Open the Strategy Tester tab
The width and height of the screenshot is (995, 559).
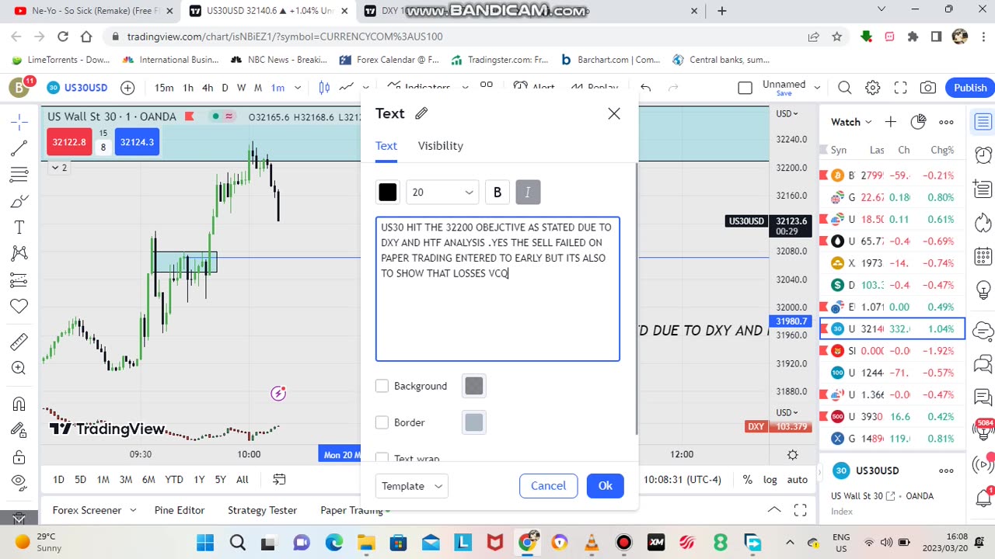pos(262,510)
